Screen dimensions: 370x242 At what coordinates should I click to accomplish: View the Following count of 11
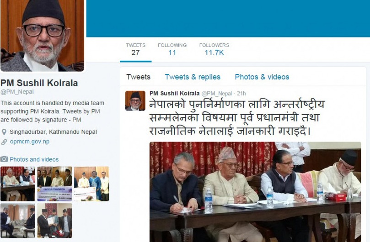tap(172, 49)
